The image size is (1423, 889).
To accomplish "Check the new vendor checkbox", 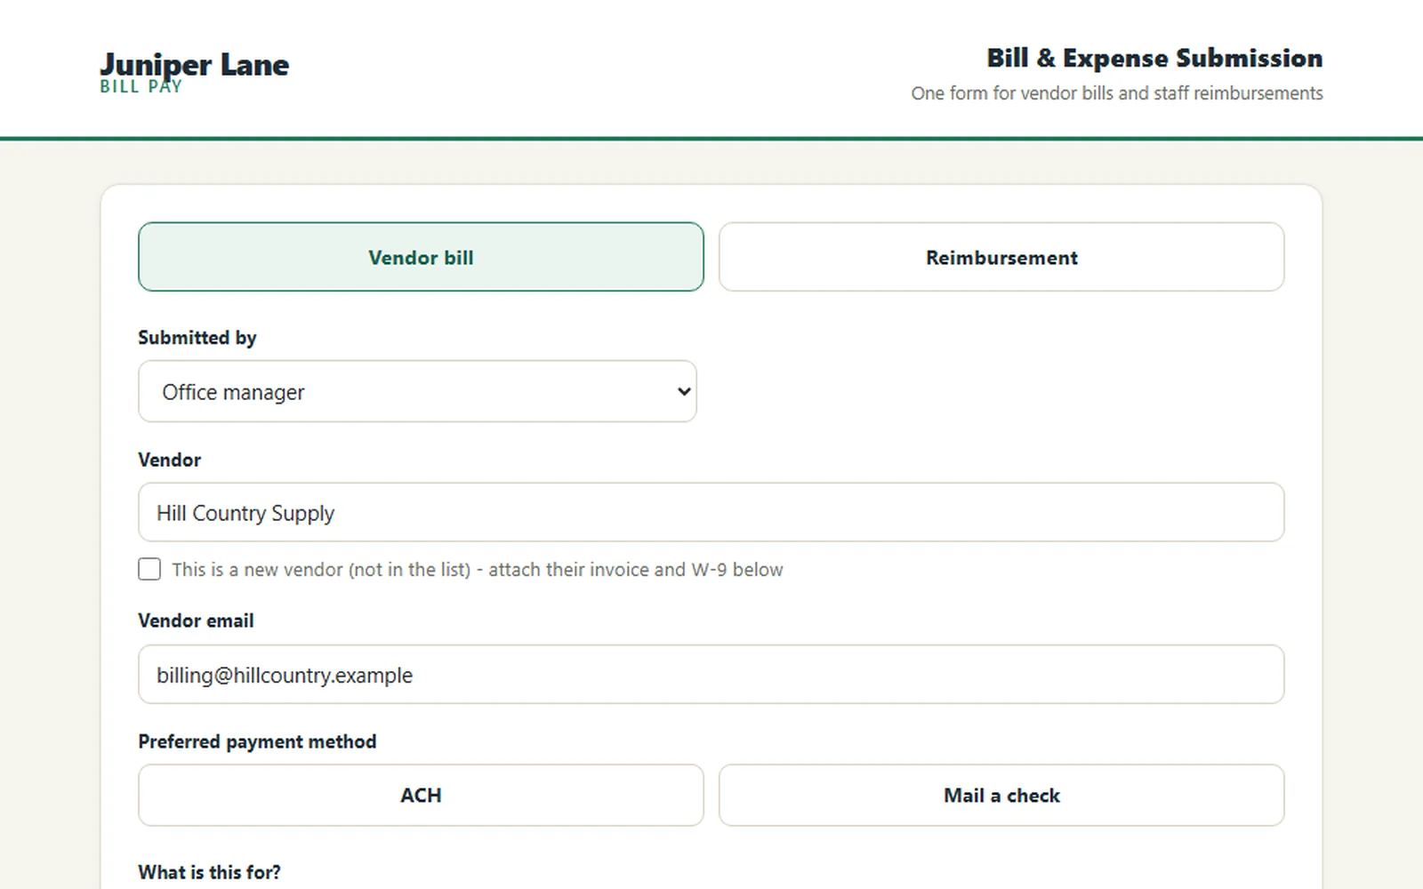I will [149, 569].
